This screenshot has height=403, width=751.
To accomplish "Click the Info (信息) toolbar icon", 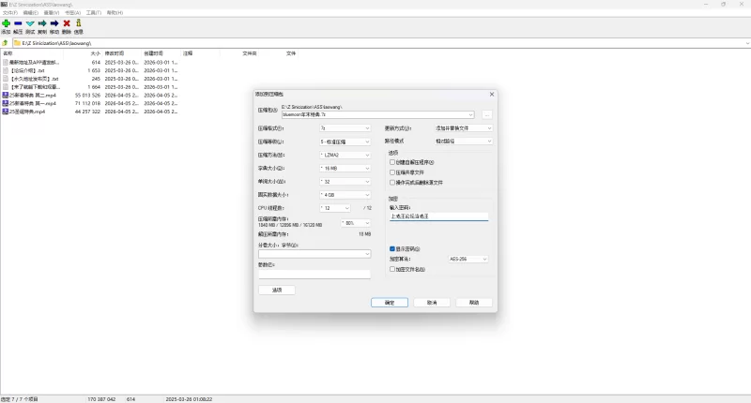I will (79, 23).
